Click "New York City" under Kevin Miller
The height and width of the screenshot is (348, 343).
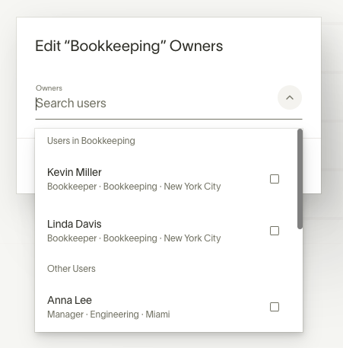click(x=192, y=187)
